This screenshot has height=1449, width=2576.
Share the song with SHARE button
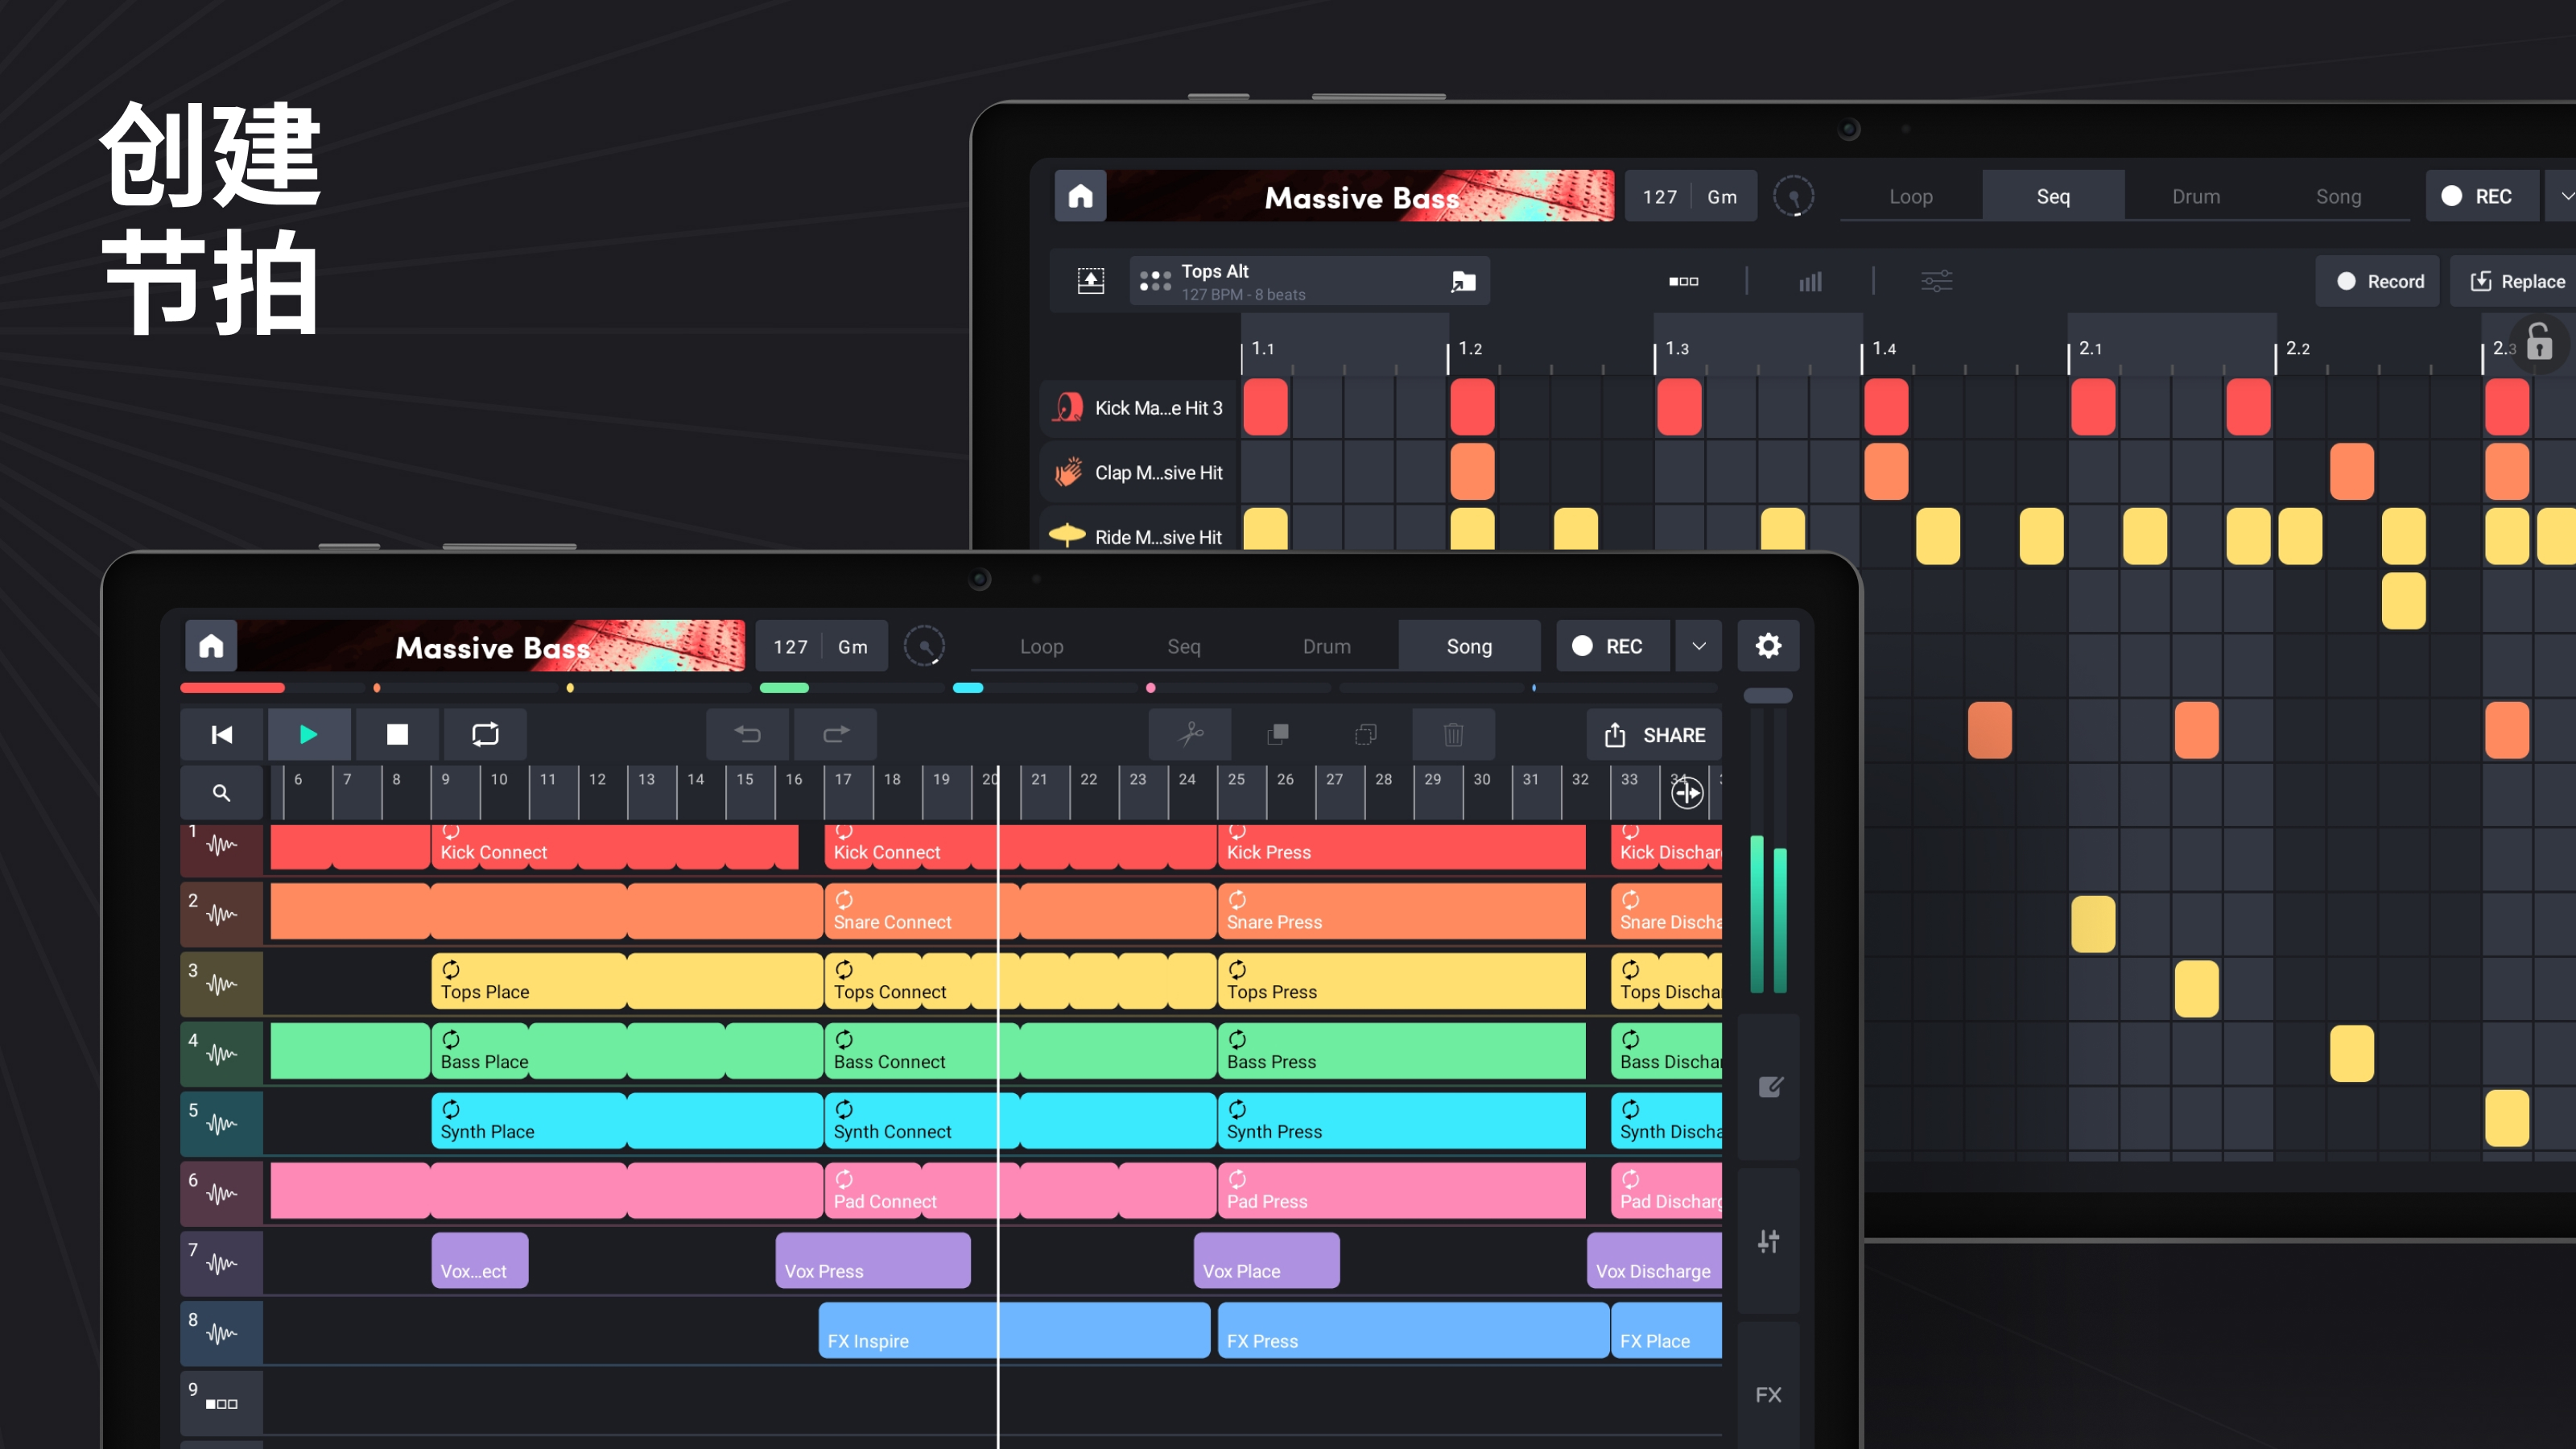tap(1655, 735)
